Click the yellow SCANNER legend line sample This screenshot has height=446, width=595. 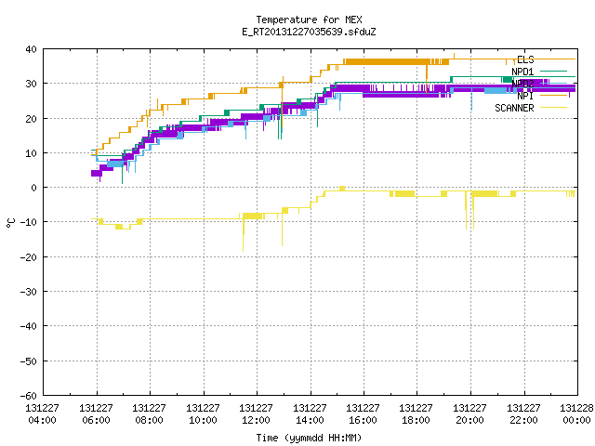pyautogui.click(x=553, y=108)
